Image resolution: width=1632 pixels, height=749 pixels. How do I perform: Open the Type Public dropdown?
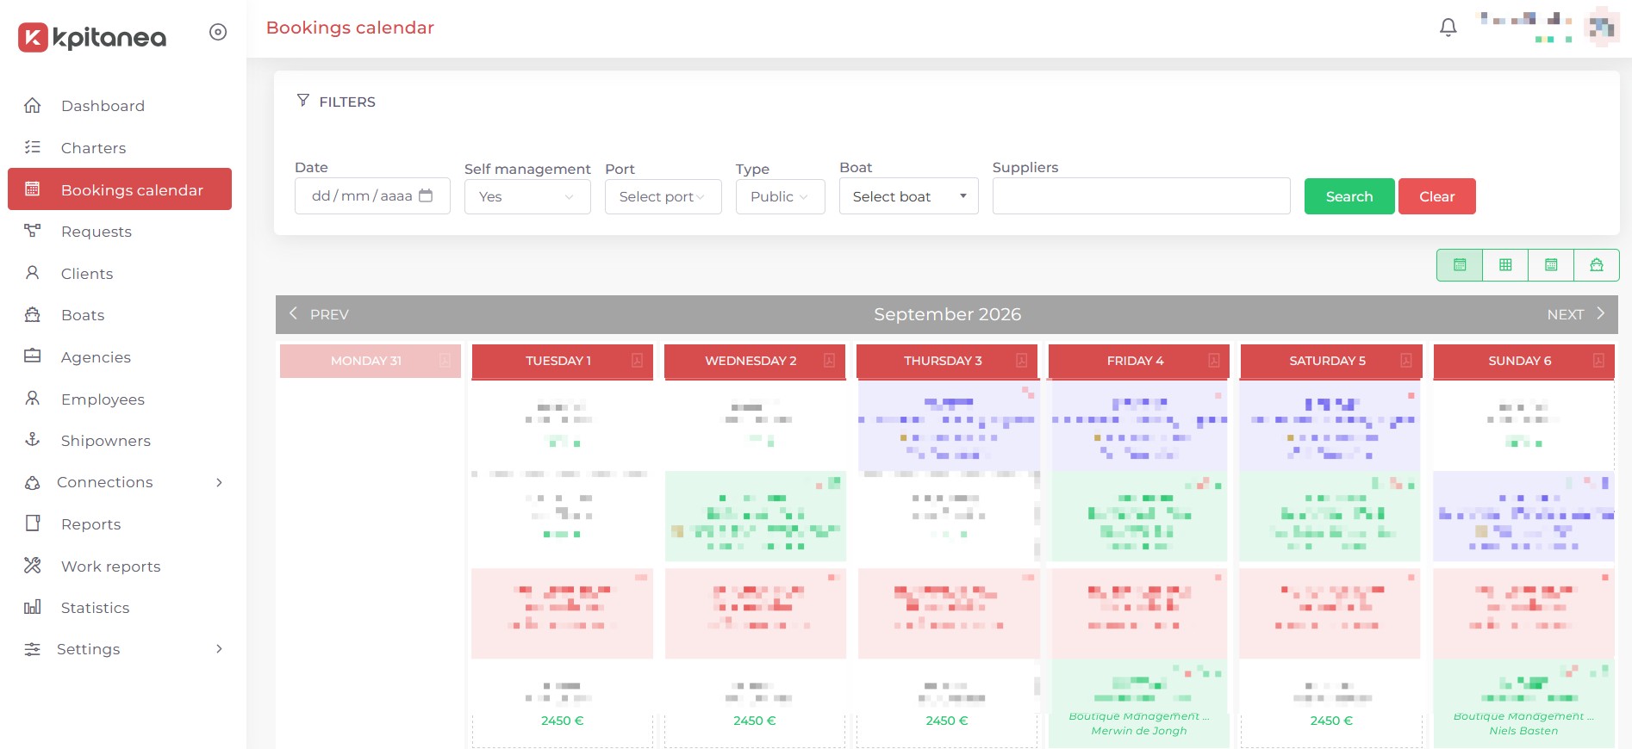[780, 196]
